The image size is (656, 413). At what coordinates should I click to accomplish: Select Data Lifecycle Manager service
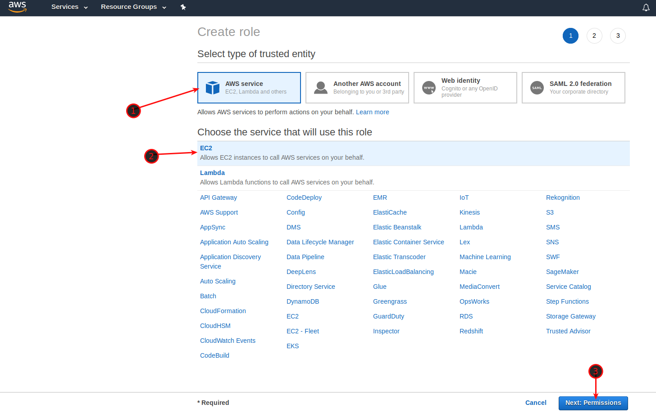320,242
